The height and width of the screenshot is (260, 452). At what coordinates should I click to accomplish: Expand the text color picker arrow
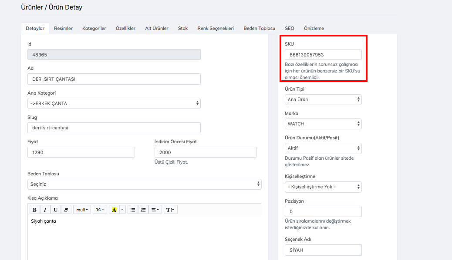[x=122, y=210]
